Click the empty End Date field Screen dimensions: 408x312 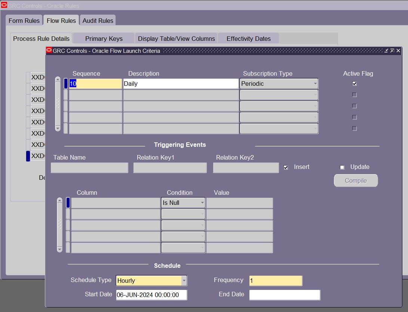[x=285, y=295]
